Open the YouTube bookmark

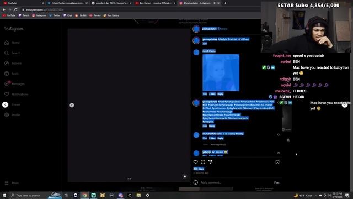click(x=9, y=15)
